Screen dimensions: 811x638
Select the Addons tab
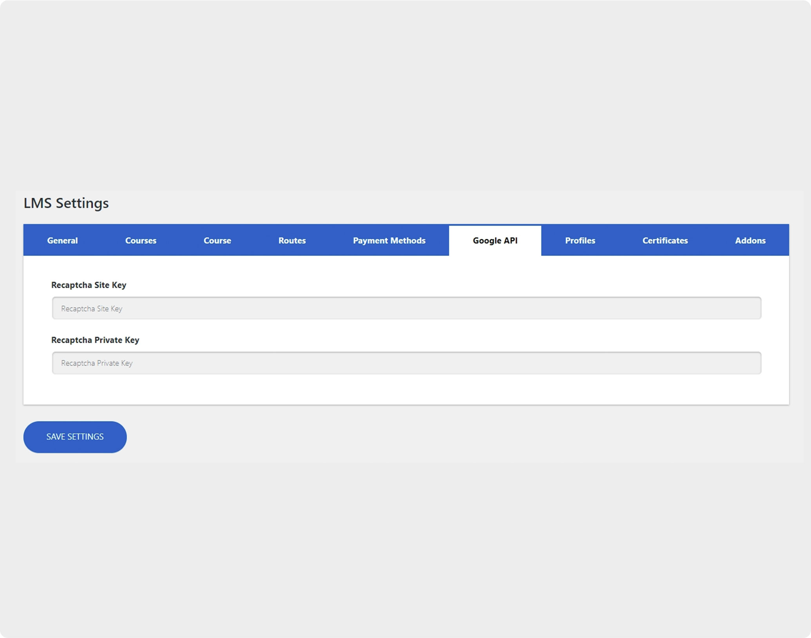750,240
